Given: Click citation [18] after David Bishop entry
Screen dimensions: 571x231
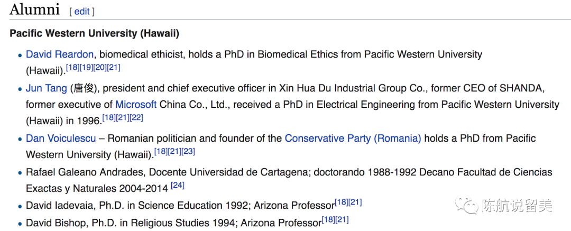Looking at the screenshot, I should tap(328, 219).
